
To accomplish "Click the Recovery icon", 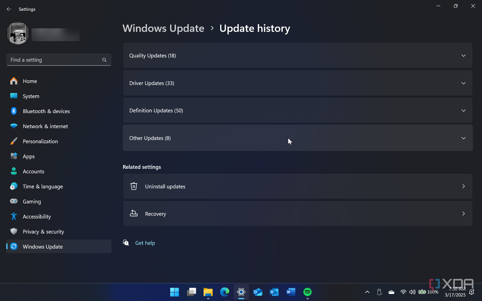I will point(134,213).
